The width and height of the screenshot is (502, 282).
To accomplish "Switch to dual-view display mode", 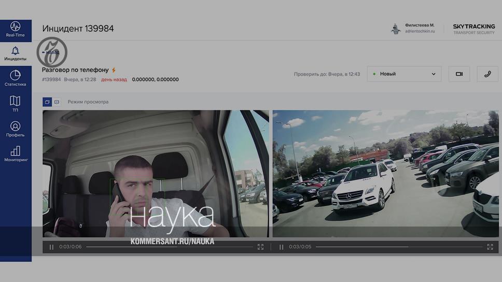I will pos(47,102).
